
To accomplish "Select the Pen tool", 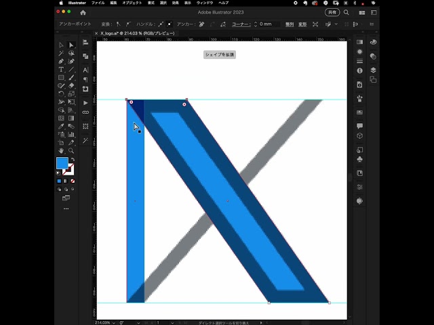I will point(61,62).
